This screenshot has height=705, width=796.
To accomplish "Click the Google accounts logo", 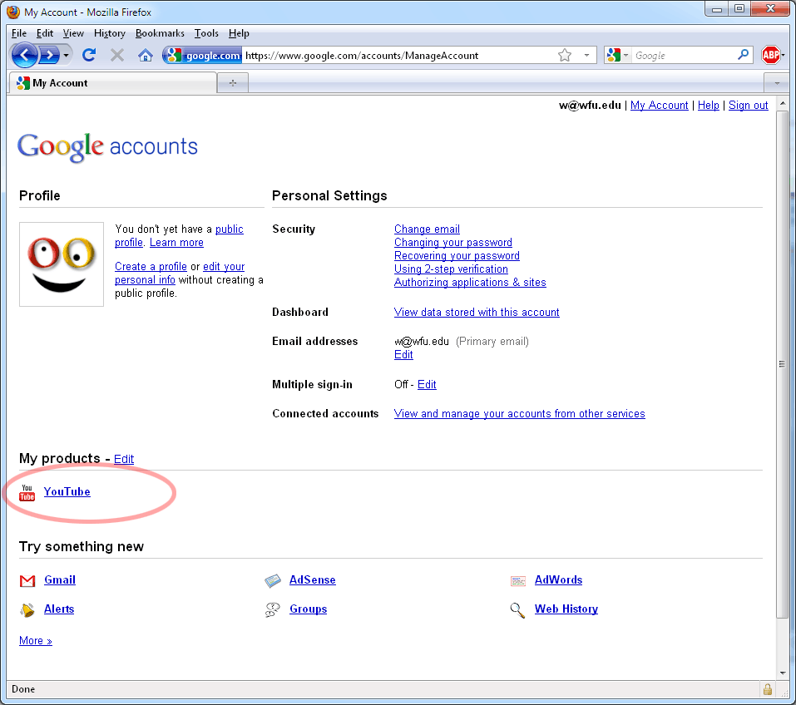I will tap(107, 147).
